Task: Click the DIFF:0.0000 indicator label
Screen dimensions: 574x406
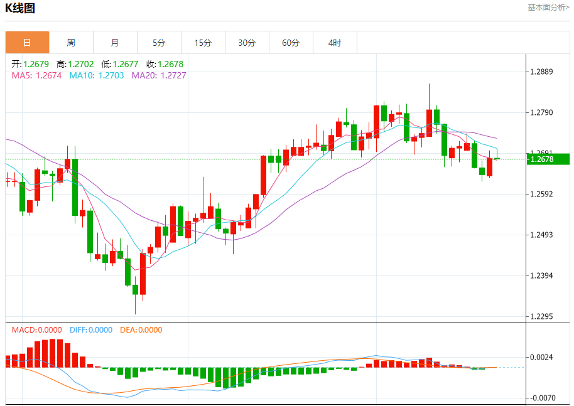Action: coord(91,330)
